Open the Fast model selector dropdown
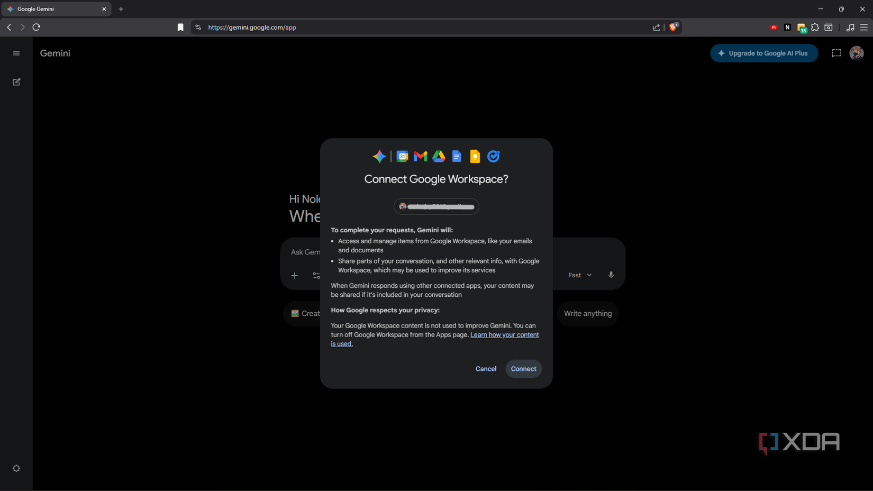The width and height of the screenshot is (873, 491). [579, 275]
